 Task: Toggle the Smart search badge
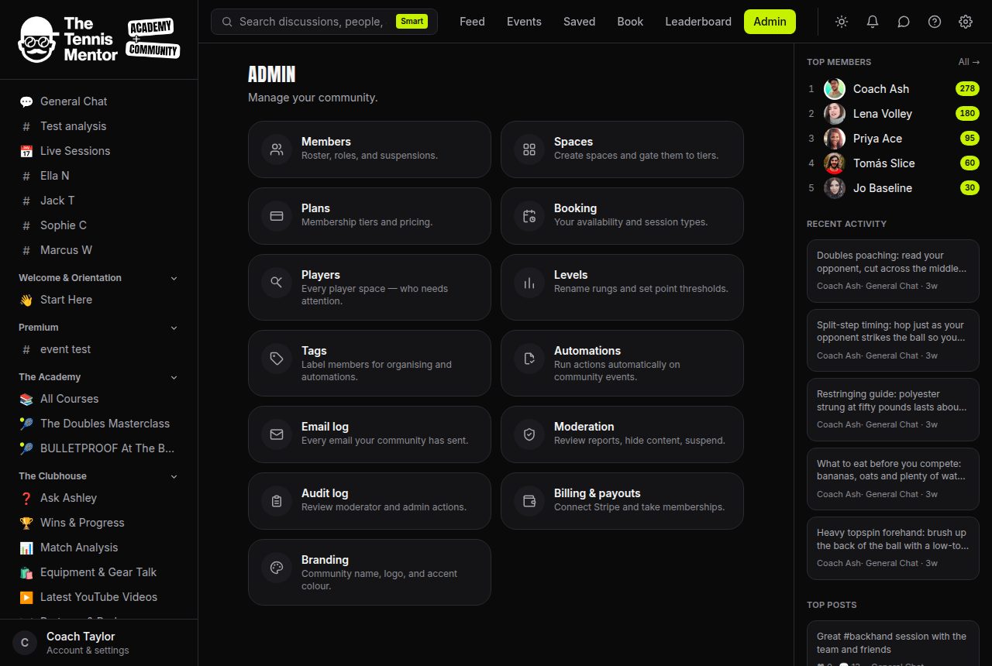coord(412,22)
